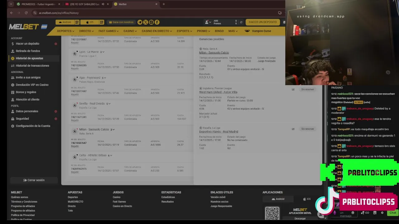Click the Cerrar sesión button
The image size is (399, 224).
(x=34, y=180)
